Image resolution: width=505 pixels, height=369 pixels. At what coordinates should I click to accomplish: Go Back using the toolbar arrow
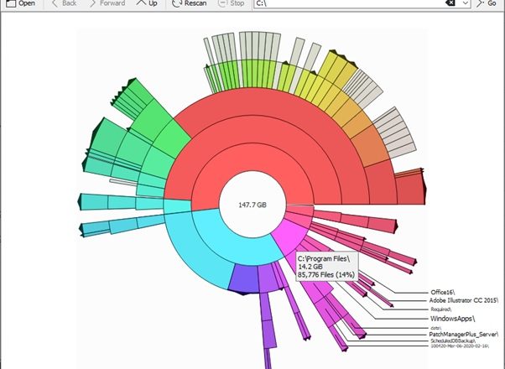point(64,3)
